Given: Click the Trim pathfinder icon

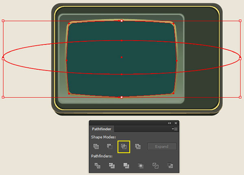Looking at the screenshot, I should (x=112, y=166).
